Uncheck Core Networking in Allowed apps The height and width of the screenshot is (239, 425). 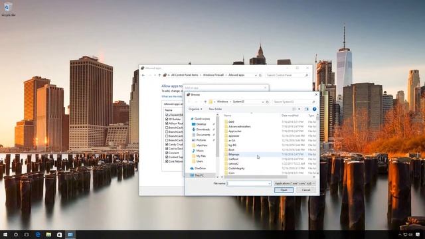(167, 161)
